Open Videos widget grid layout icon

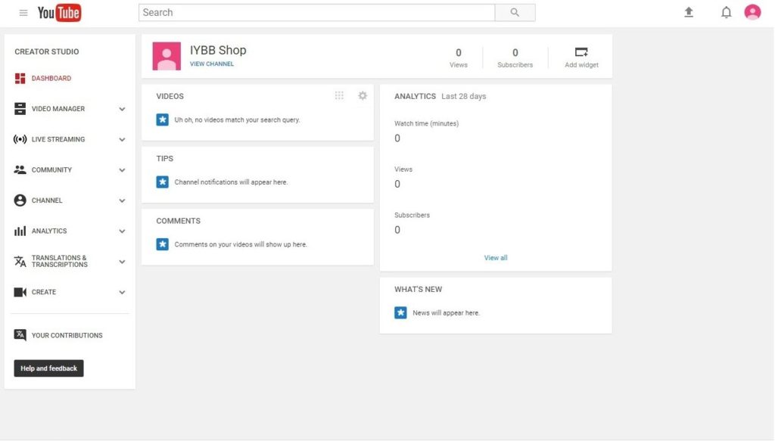[x=339, y=95]
